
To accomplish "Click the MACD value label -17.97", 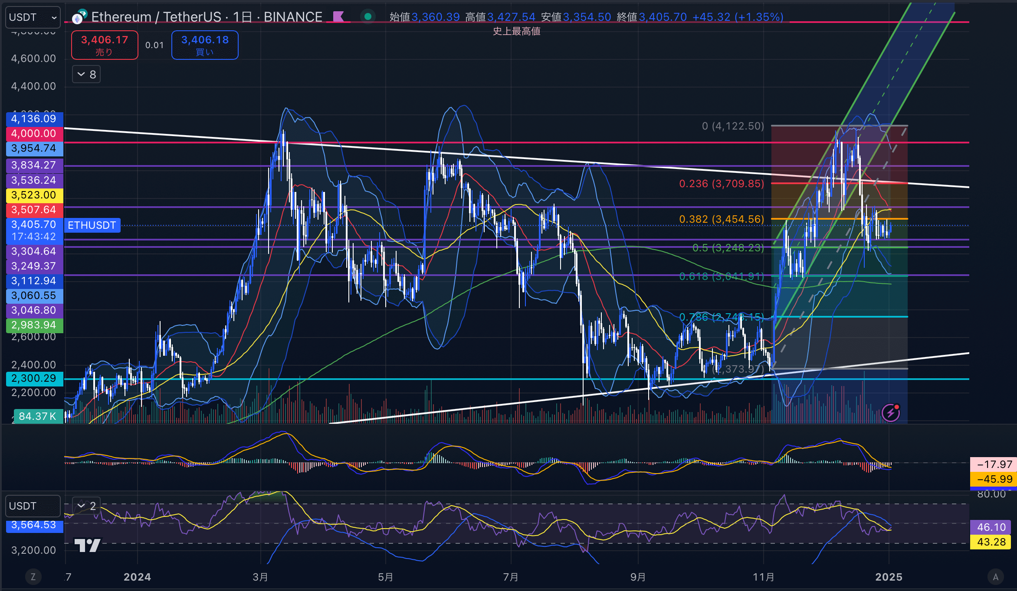I will [x=993, y=464].
